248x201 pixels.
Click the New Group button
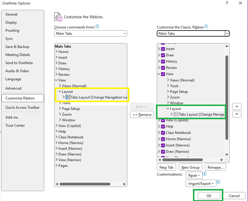(x=191, y=167)
